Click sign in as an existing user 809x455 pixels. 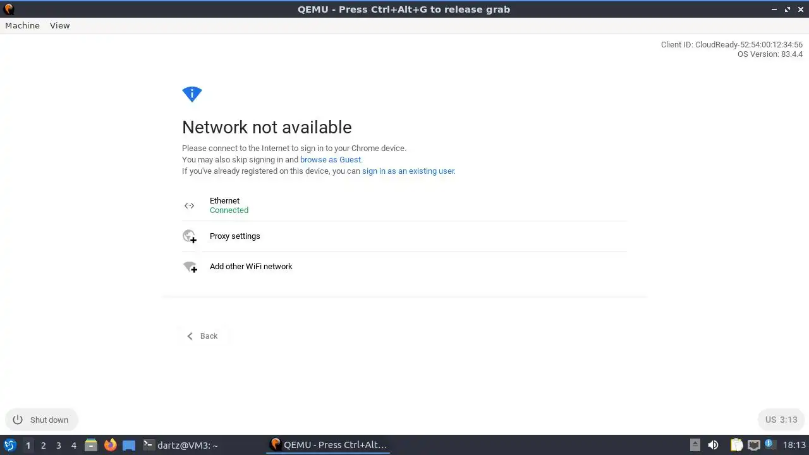408,171
